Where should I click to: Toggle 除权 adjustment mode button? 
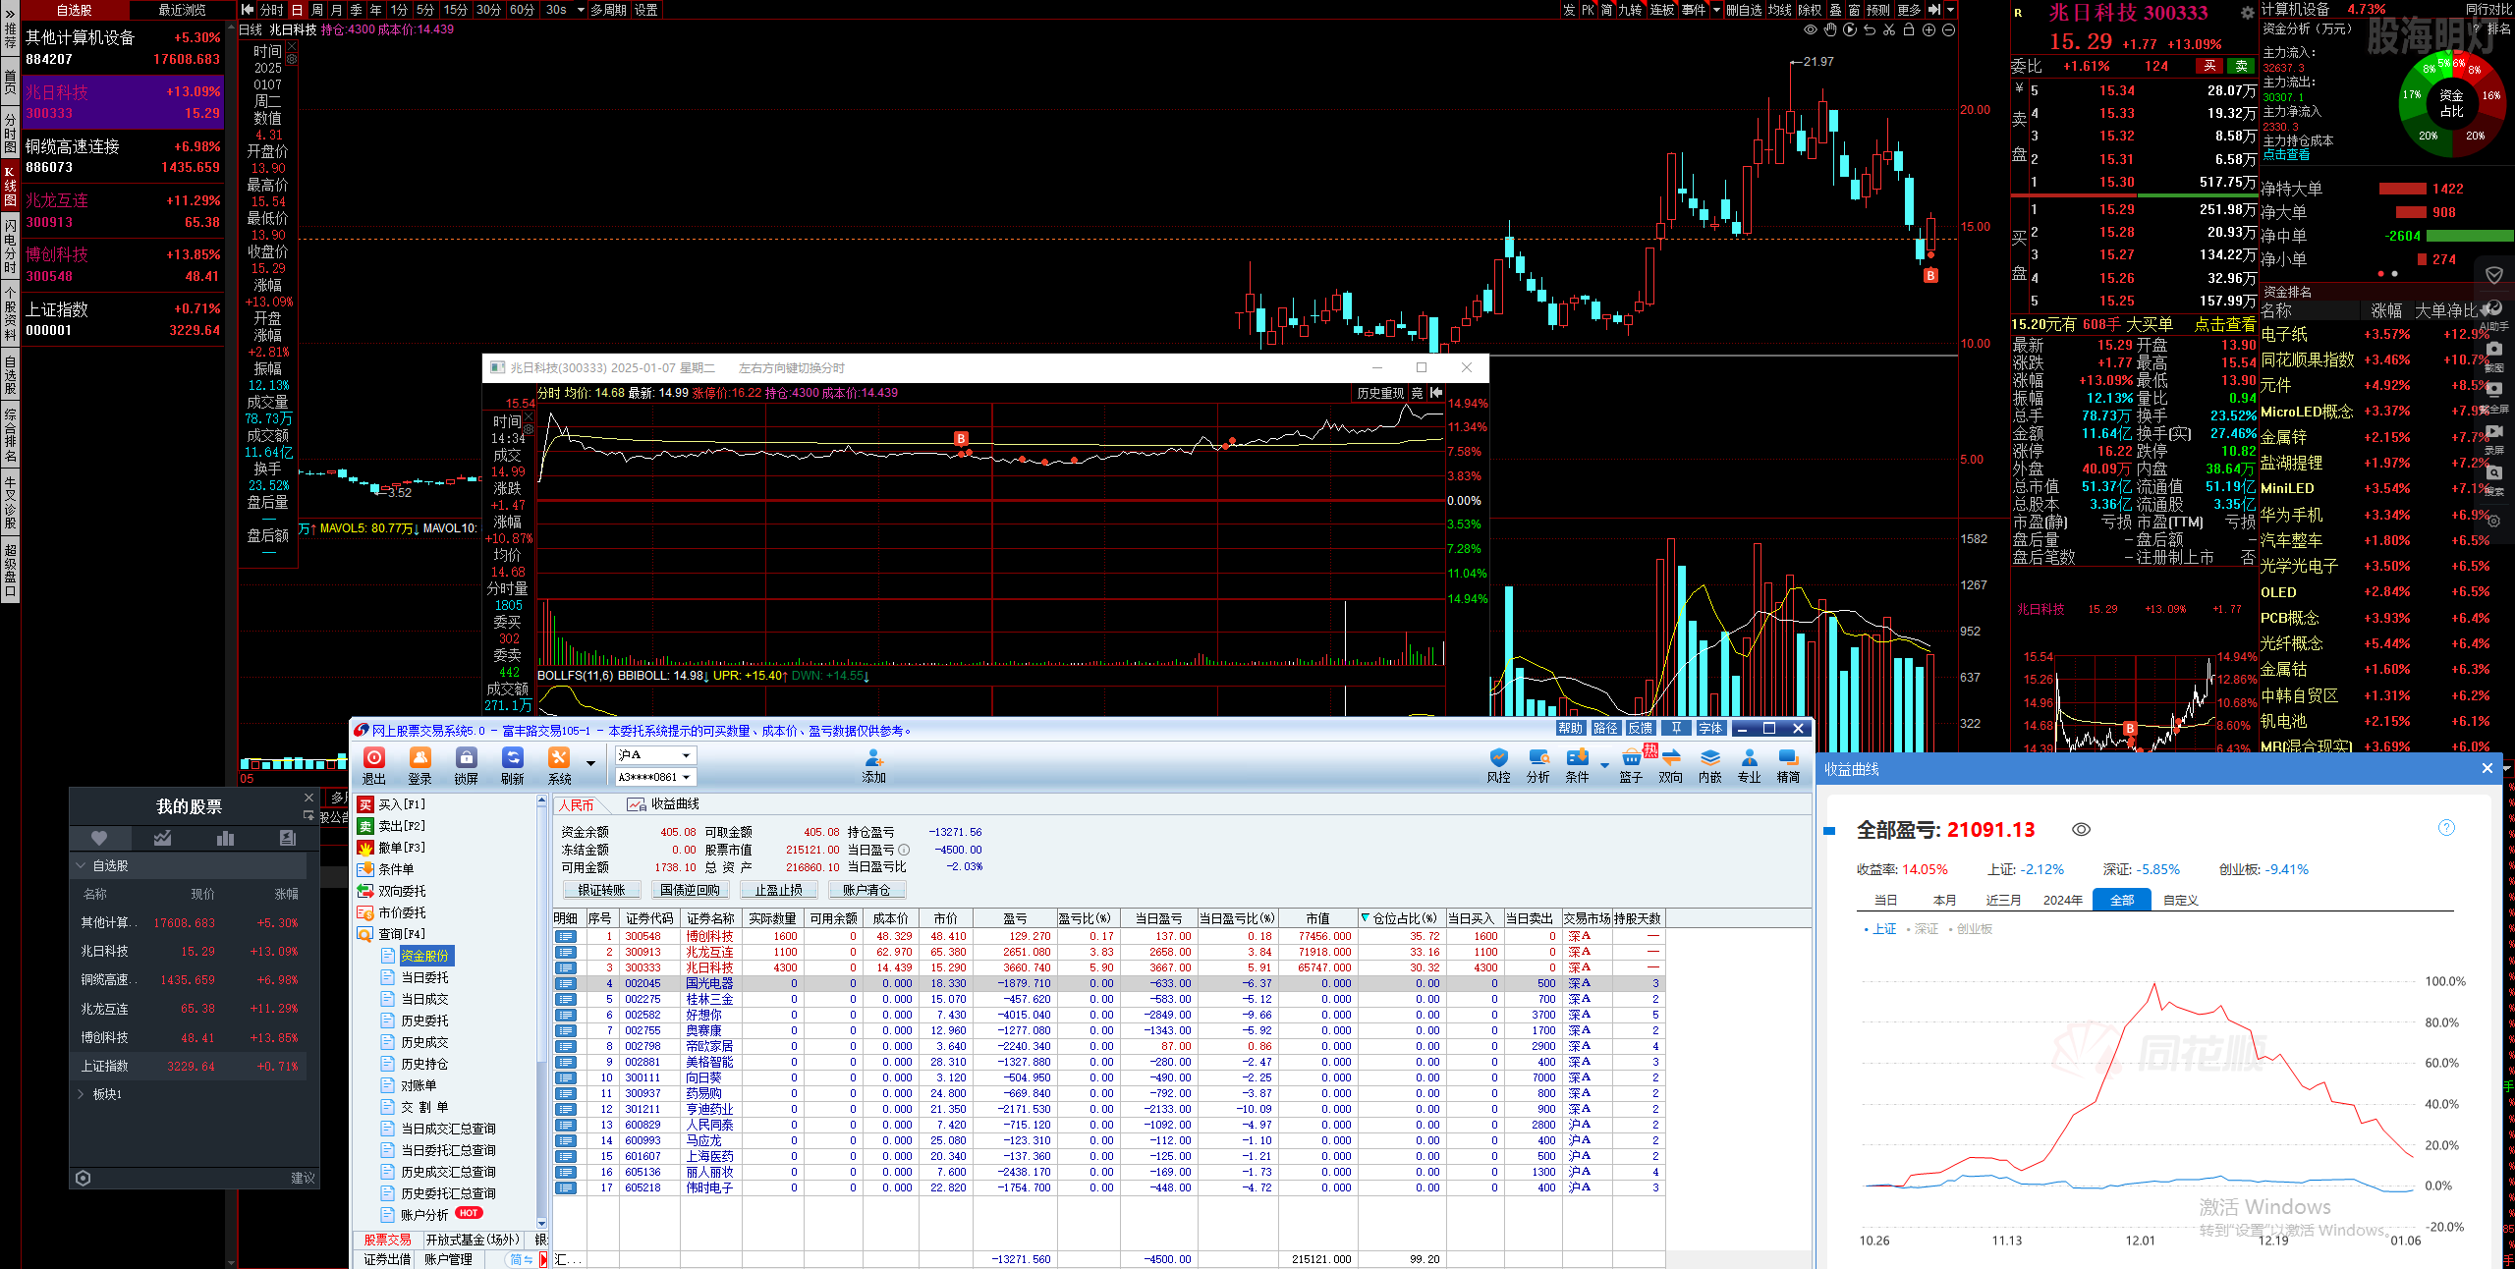point(1810,10)
